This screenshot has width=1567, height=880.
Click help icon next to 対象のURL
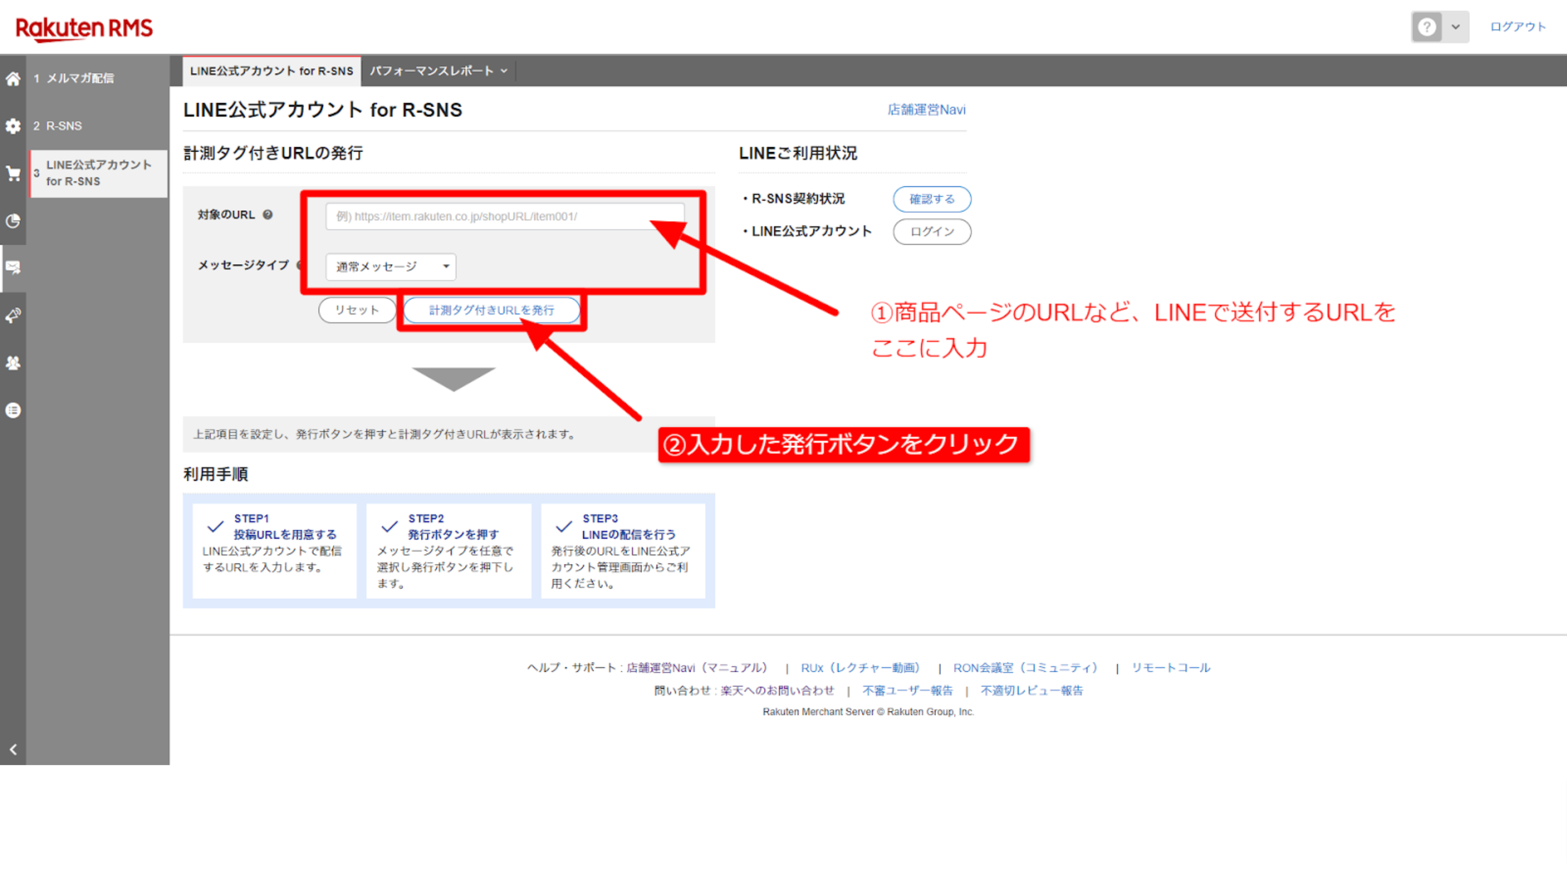tap(268, 215)
